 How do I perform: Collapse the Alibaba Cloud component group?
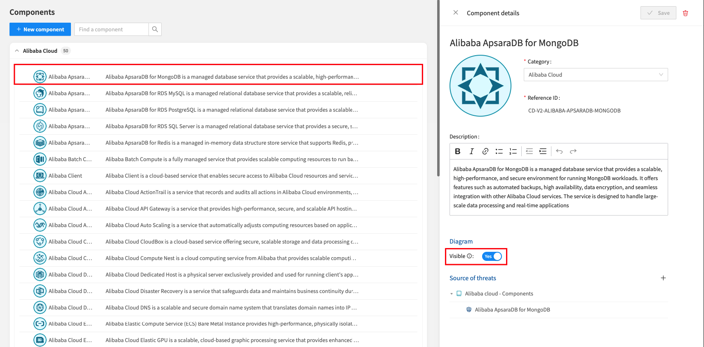(x=17, y=51)
